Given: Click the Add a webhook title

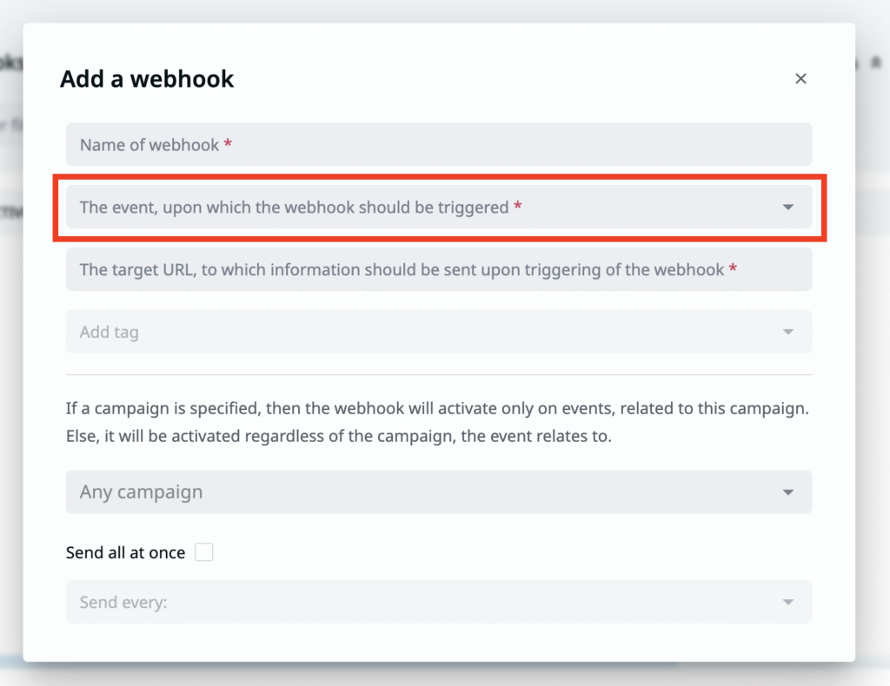Looking at the screenshot, I should point(147,79).
